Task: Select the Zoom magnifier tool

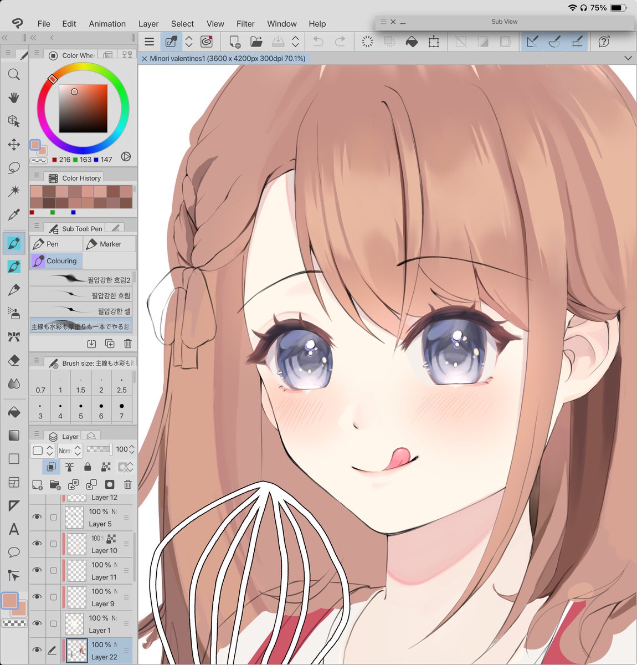Action: [14, 74]
